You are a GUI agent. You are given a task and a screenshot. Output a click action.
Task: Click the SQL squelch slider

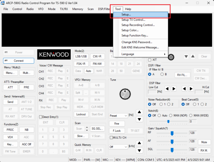point(172,150)
